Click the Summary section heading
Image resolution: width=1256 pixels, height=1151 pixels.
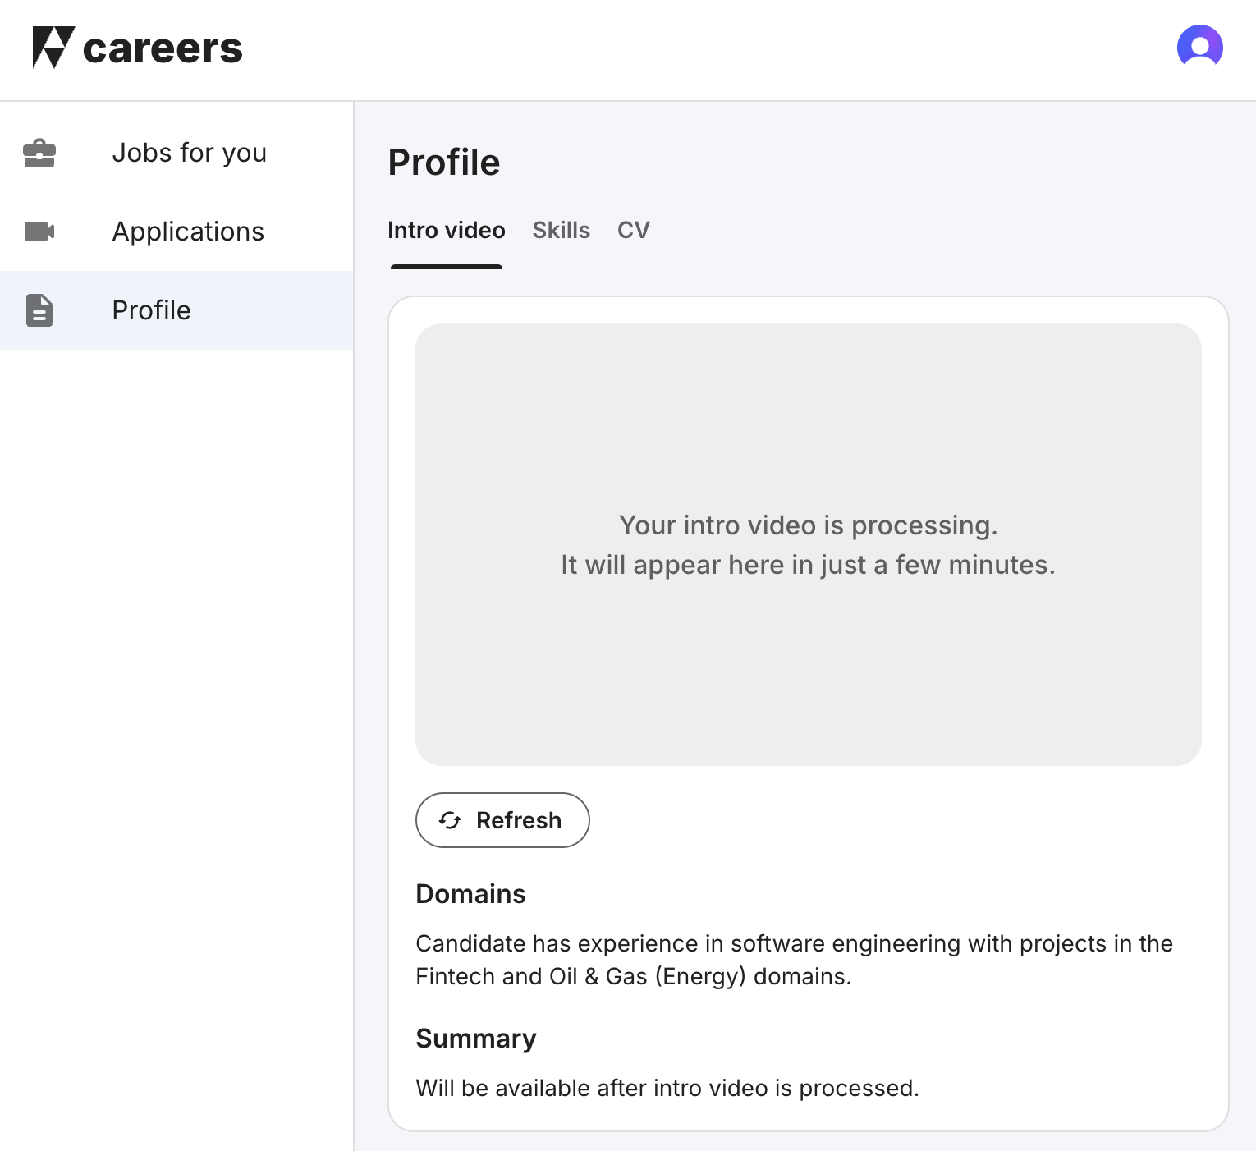[x=476, y=1039]
